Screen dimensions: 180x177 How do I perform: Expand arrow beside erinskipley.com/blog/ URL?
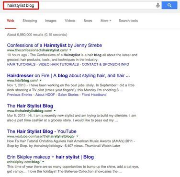coord(43,162)
